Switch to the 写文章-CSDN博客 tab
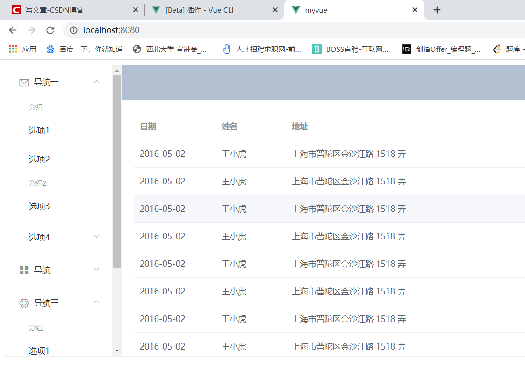 coord(73,10)
